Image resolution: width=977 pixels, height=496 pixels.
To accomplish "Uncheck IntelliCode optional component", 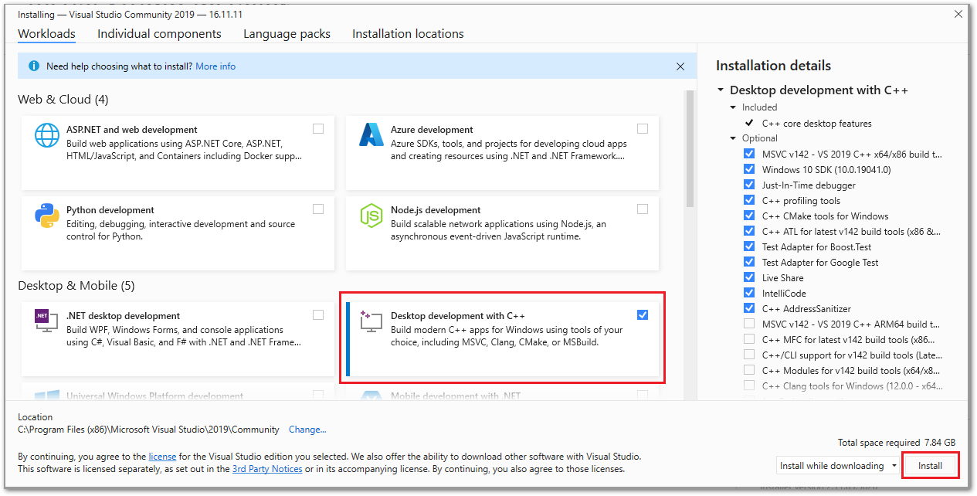I will 748,293.
